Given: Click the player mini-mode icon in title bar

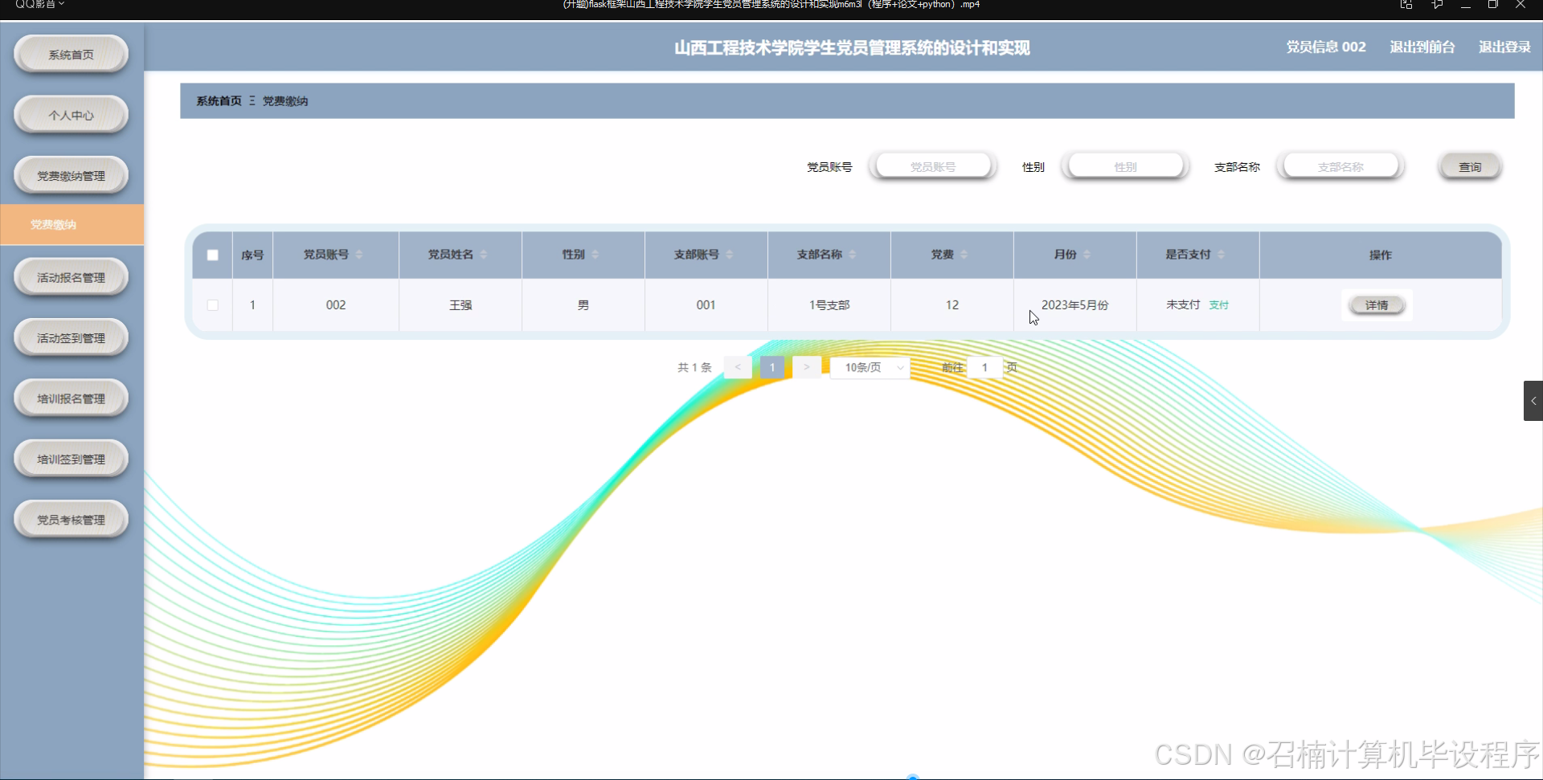Looking at the screenshot, I should pyautogui.click(x=1406, y=5).
